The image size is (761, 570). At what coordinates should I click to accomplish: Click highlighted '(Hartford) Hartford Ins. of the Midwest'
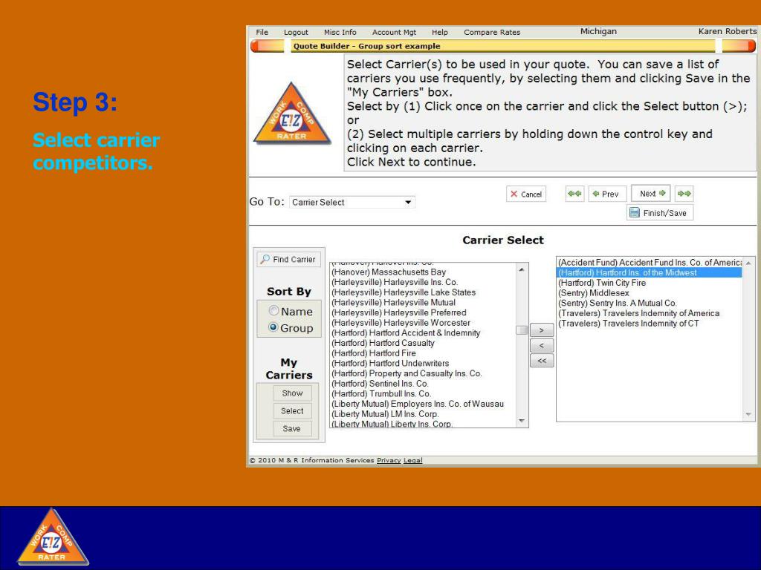pos(650,272)
